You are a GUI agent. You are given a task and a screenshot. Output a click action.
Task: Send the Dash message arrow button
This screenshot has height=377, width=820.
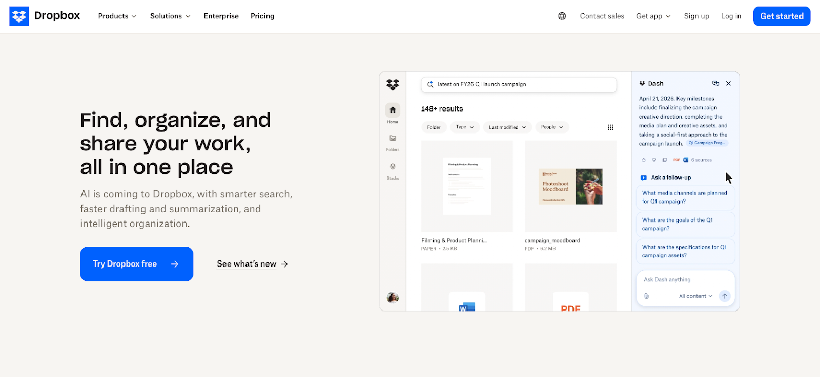(724, 296)
